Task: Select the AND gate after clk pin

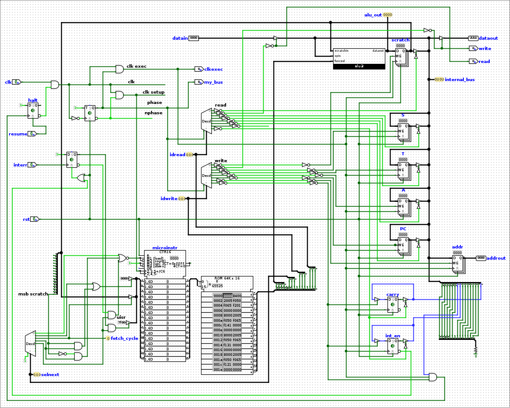Action: [55, 85]
